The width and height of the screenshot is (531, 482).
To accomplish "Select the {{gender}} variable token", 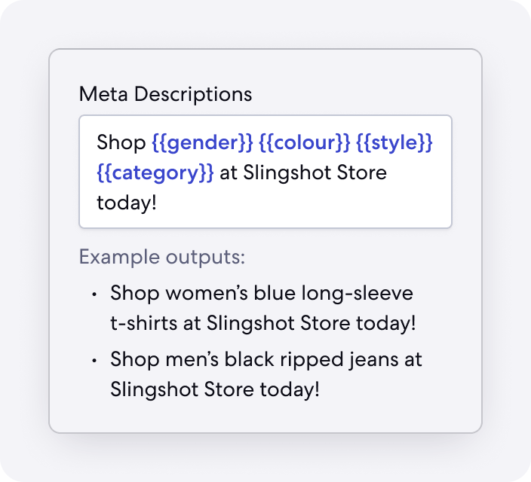I will click(x=202, y=142).
